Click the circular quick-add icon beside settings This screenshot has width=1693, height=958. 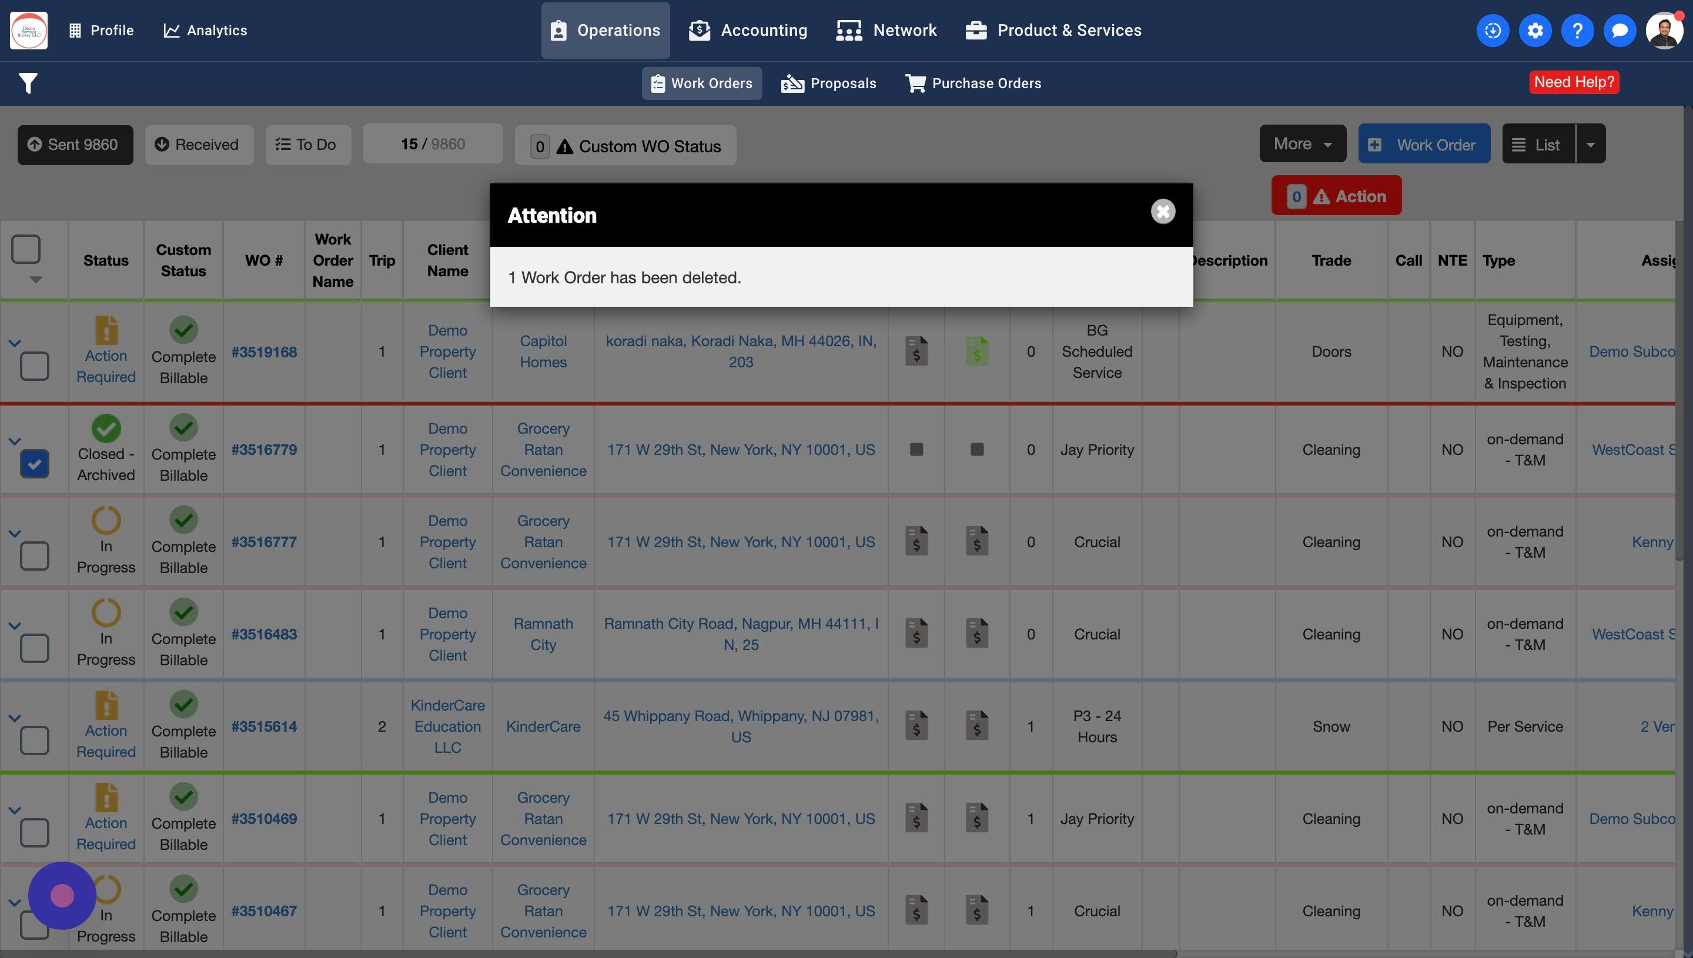(x=1493, y=30)
